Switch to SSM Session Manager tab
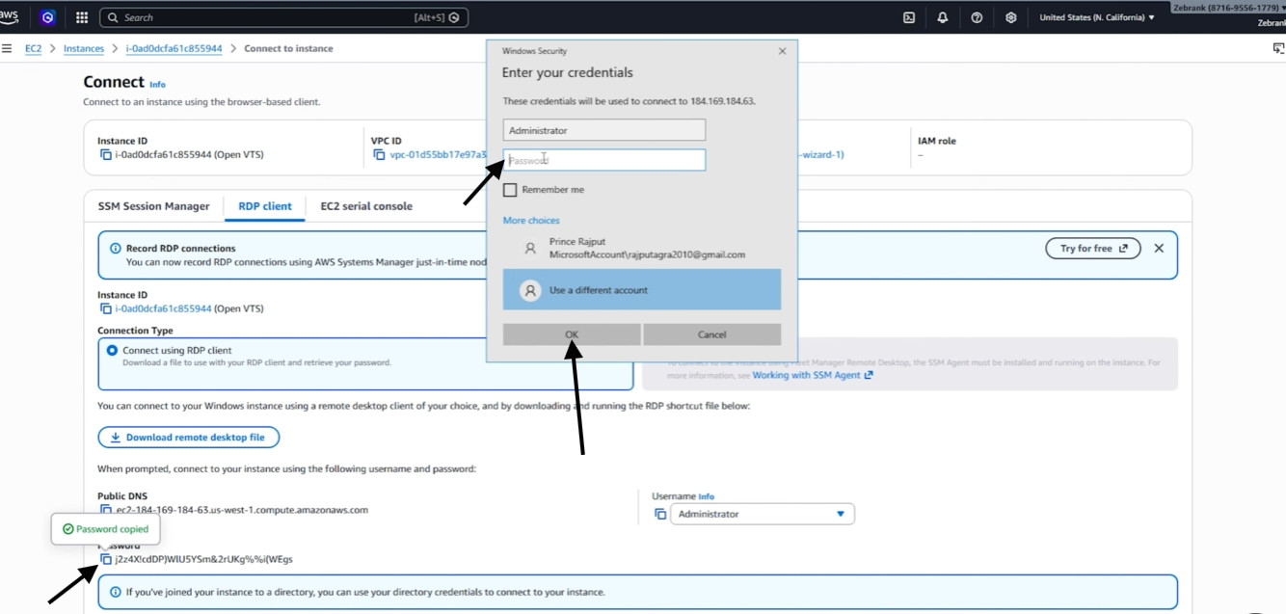 (x=153, y=206)
